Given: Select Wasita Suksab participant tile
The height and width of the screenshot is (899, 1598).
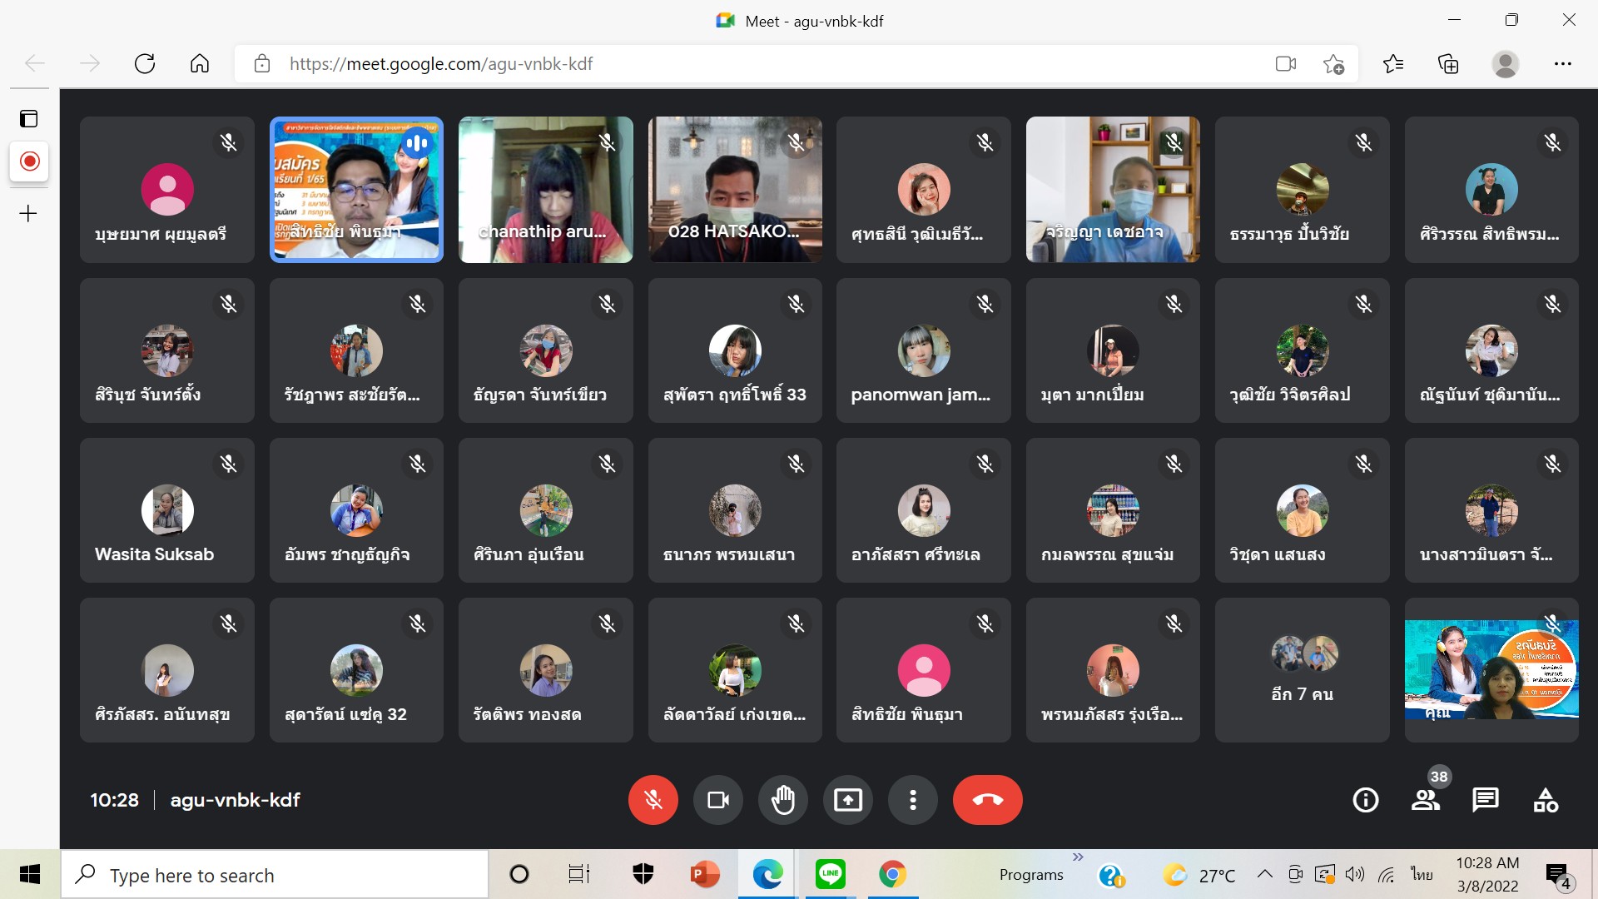Looking at the screenshot, I should [166, 510].
